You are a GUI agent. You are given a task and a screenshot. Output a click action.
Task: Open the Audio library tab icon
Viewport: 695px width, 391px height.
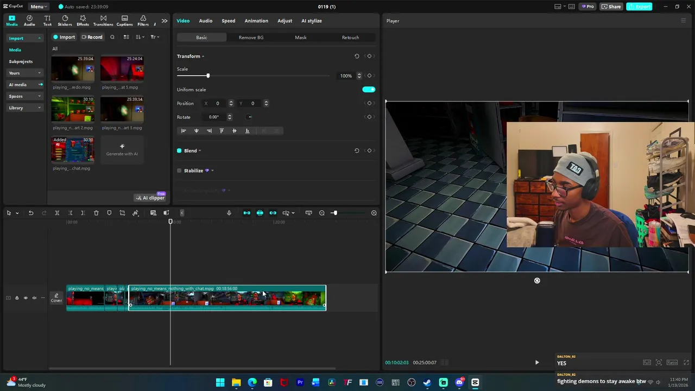click(29, 21)
